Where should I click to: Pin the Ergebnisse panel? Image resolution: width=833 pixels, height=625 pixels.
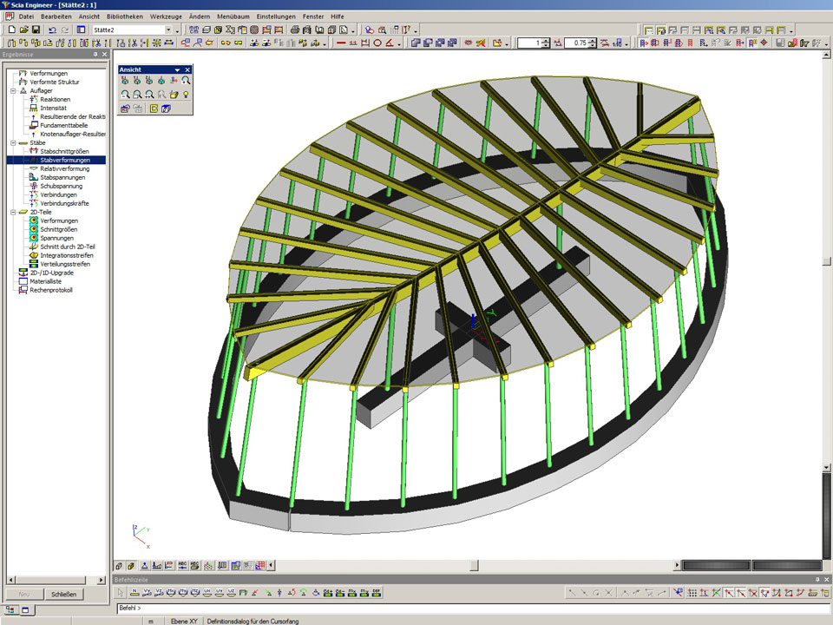coord(94,54)
